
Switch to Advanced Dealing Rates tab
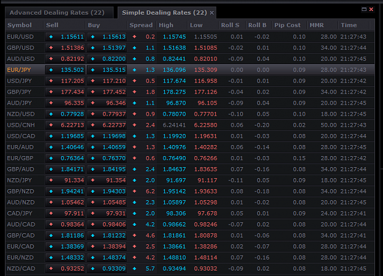59,13
